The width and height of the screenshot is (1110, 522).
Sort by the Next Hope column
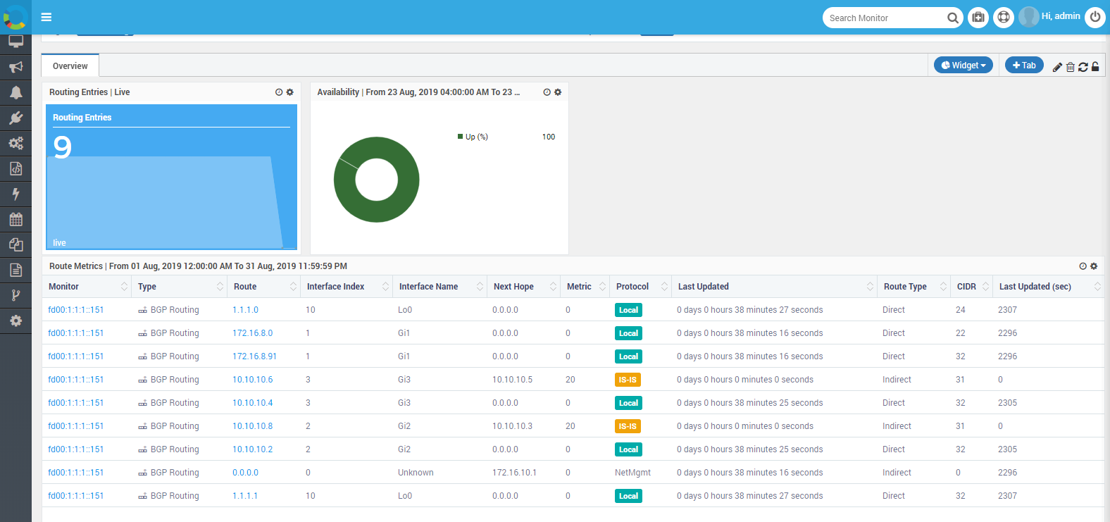coord(524,287)
